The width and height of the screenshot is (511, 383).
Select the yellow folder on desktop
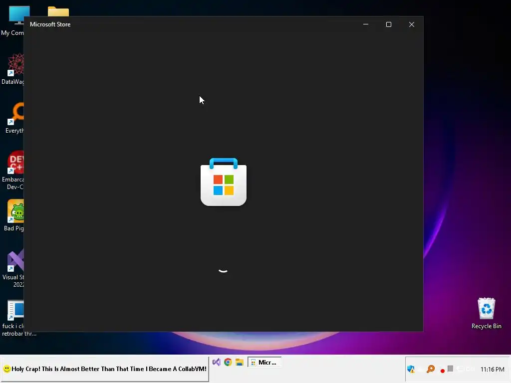click(x=58, y=12)
